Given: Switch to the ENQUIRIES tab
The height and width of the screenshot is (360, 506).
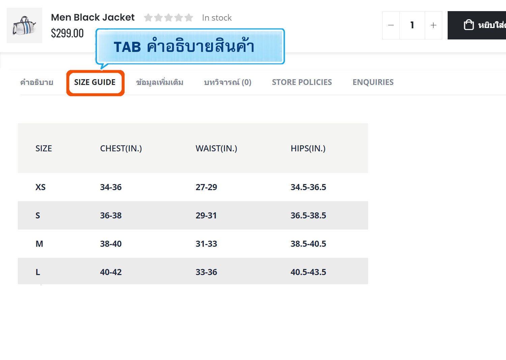Looking at the screenshot, I should tap(373, 82).
